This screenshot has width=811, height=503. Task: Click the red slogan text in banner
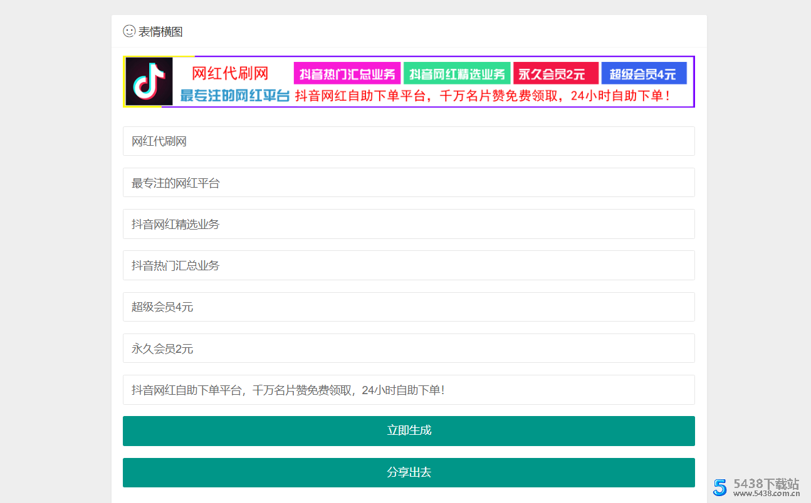(x=483, y=96)
